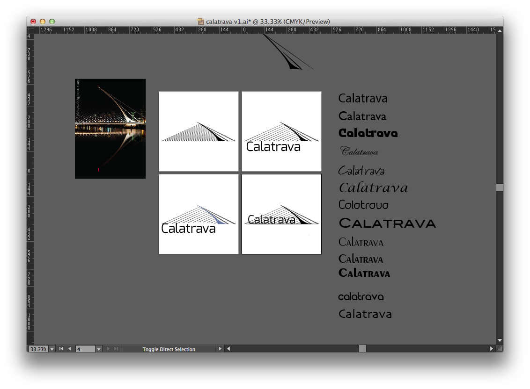Select the first thin Calatrava font sample

click(x=363, y=98)
